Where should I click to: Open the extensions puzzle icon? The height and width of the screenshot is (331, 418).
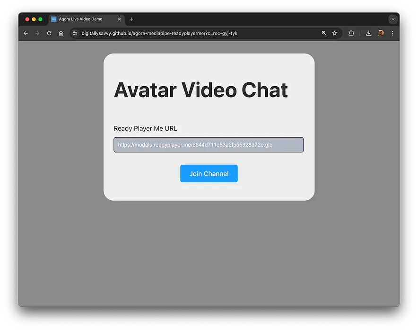[x=351, y=33]
